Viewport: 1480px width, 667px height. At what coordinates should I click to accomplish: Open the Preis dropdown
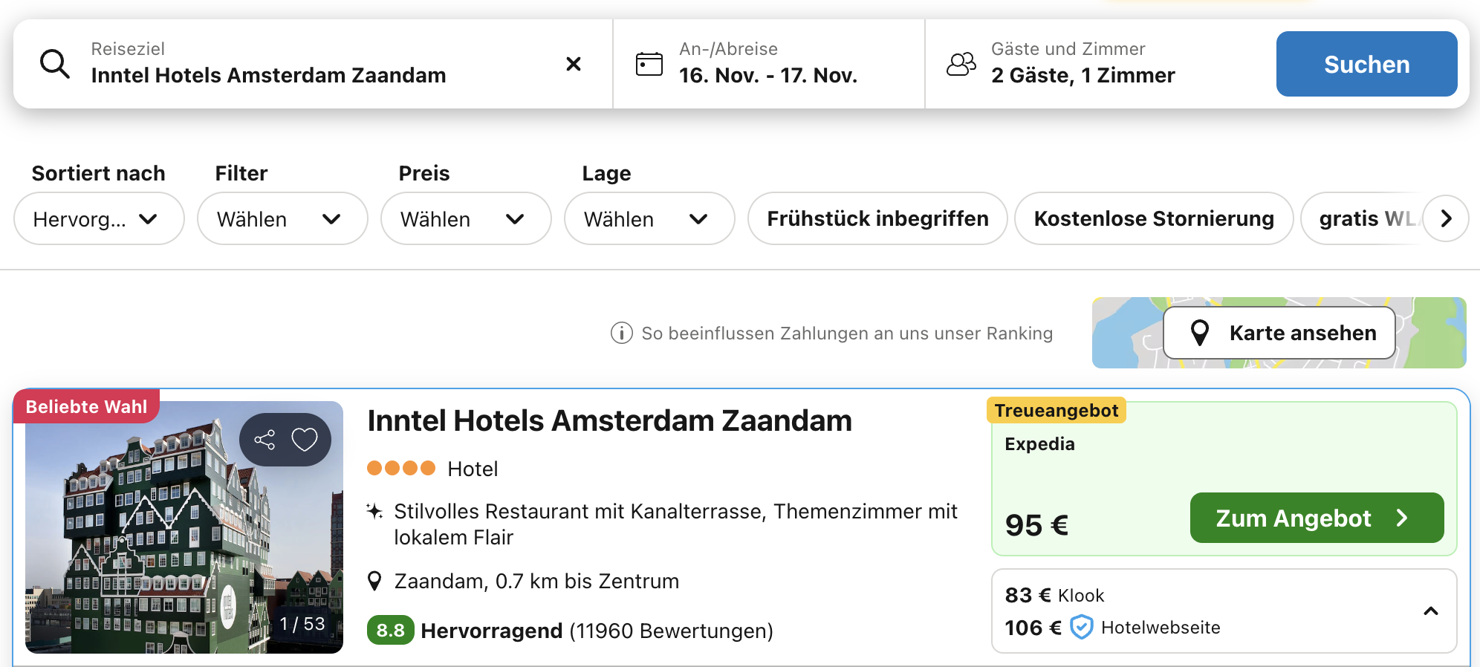click(465, 219)
